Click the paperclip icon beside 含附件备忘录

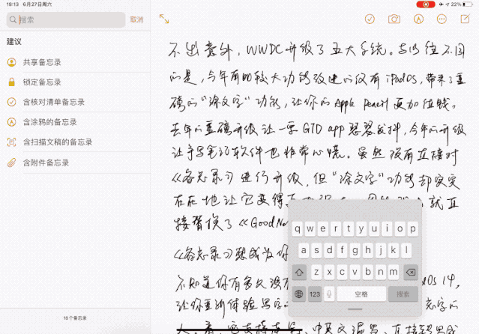11,163
